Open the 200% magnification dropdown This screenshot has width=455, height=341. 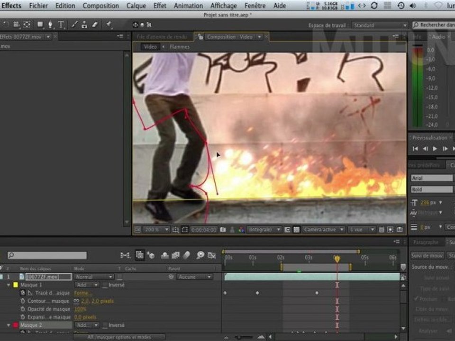156,230
